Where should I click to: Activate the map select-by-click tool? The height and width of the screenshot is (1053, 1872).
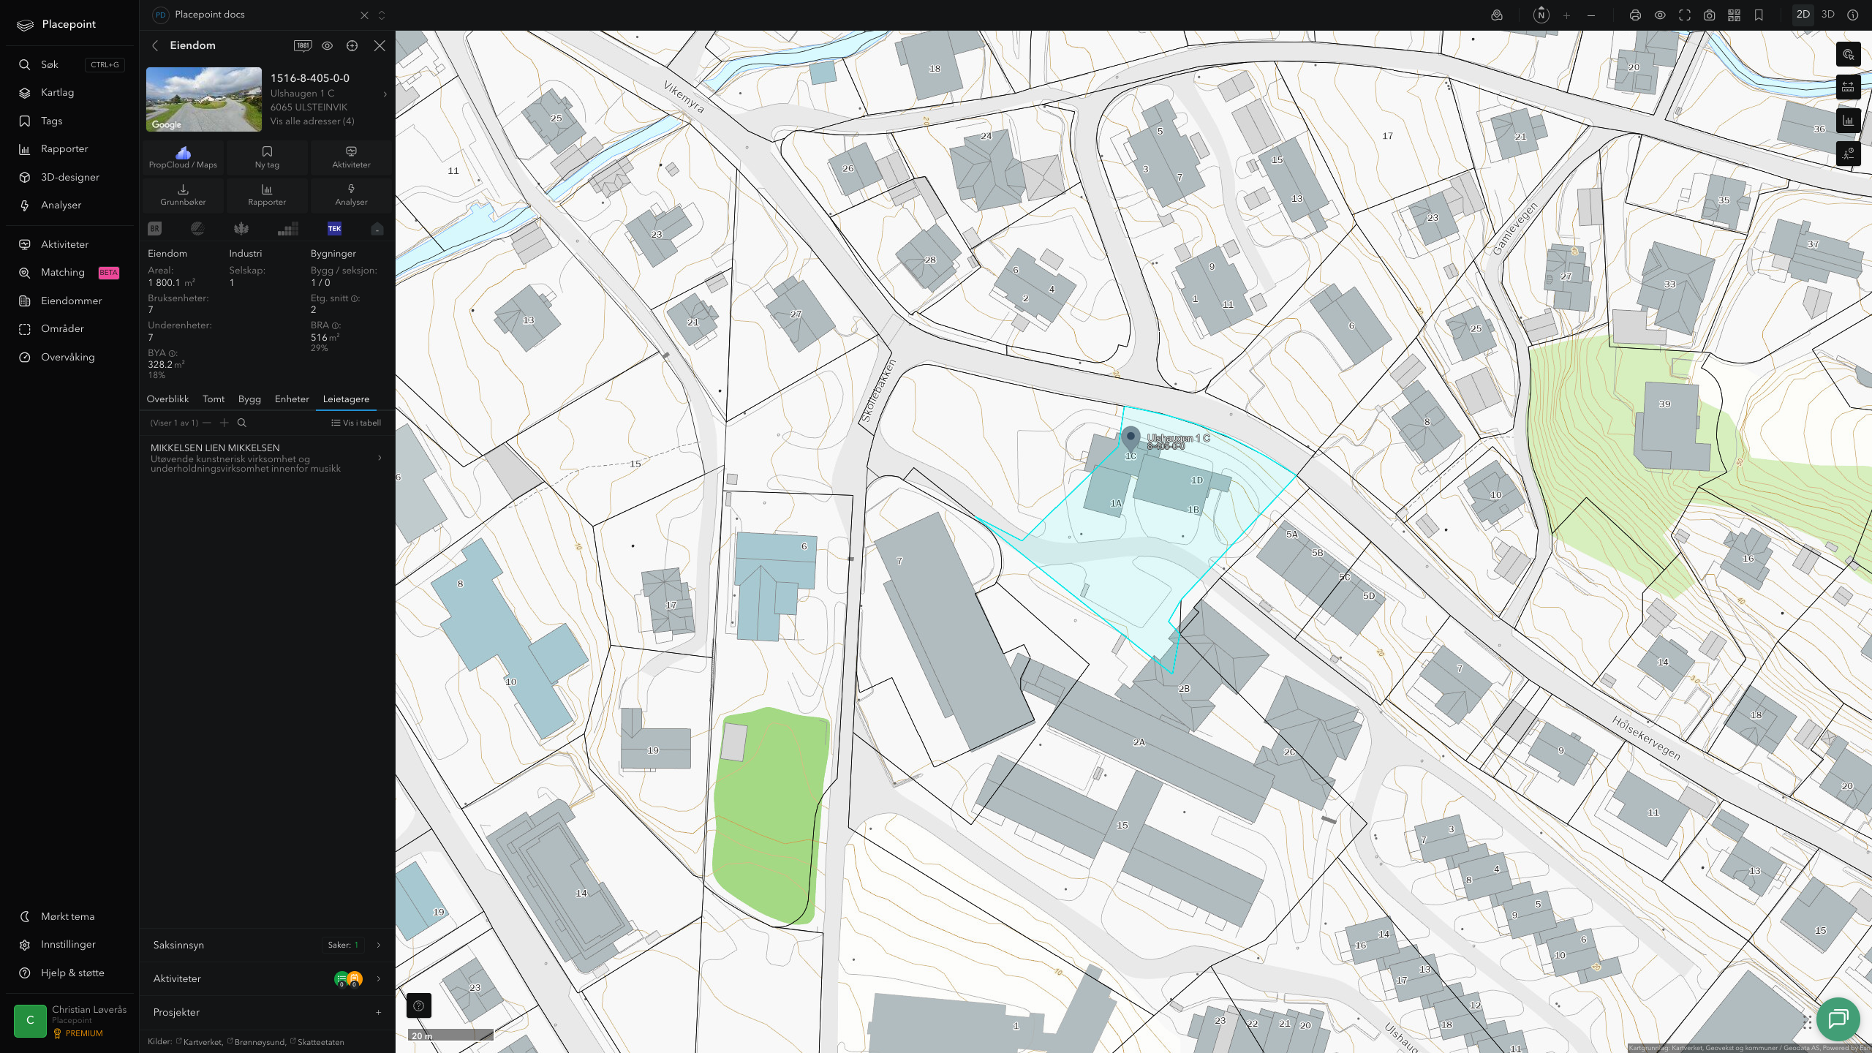coord(1848,55)
